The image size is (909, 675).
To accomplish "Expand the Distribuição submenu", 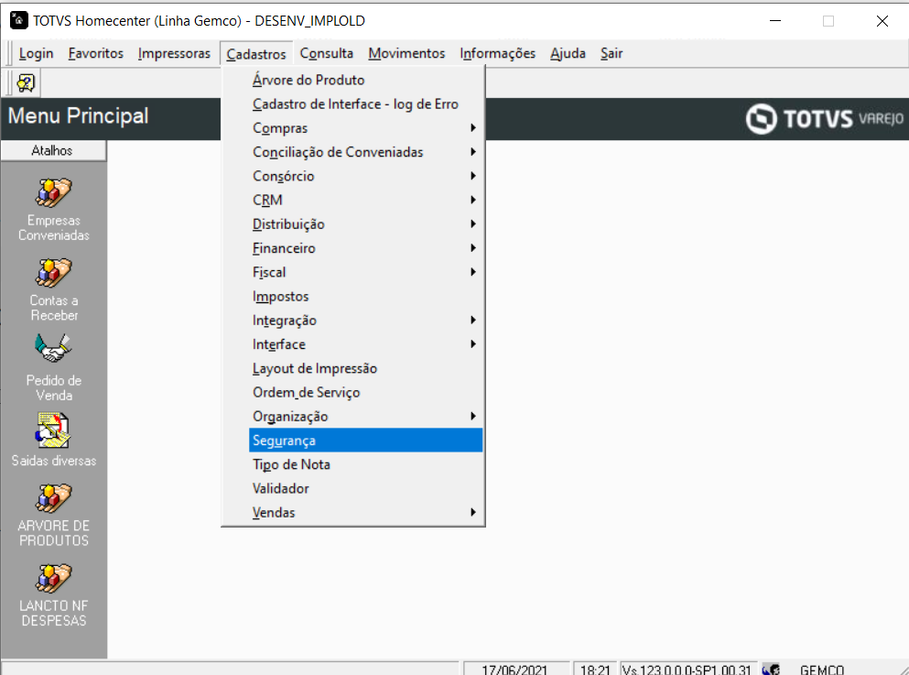I will coord(366,224).
